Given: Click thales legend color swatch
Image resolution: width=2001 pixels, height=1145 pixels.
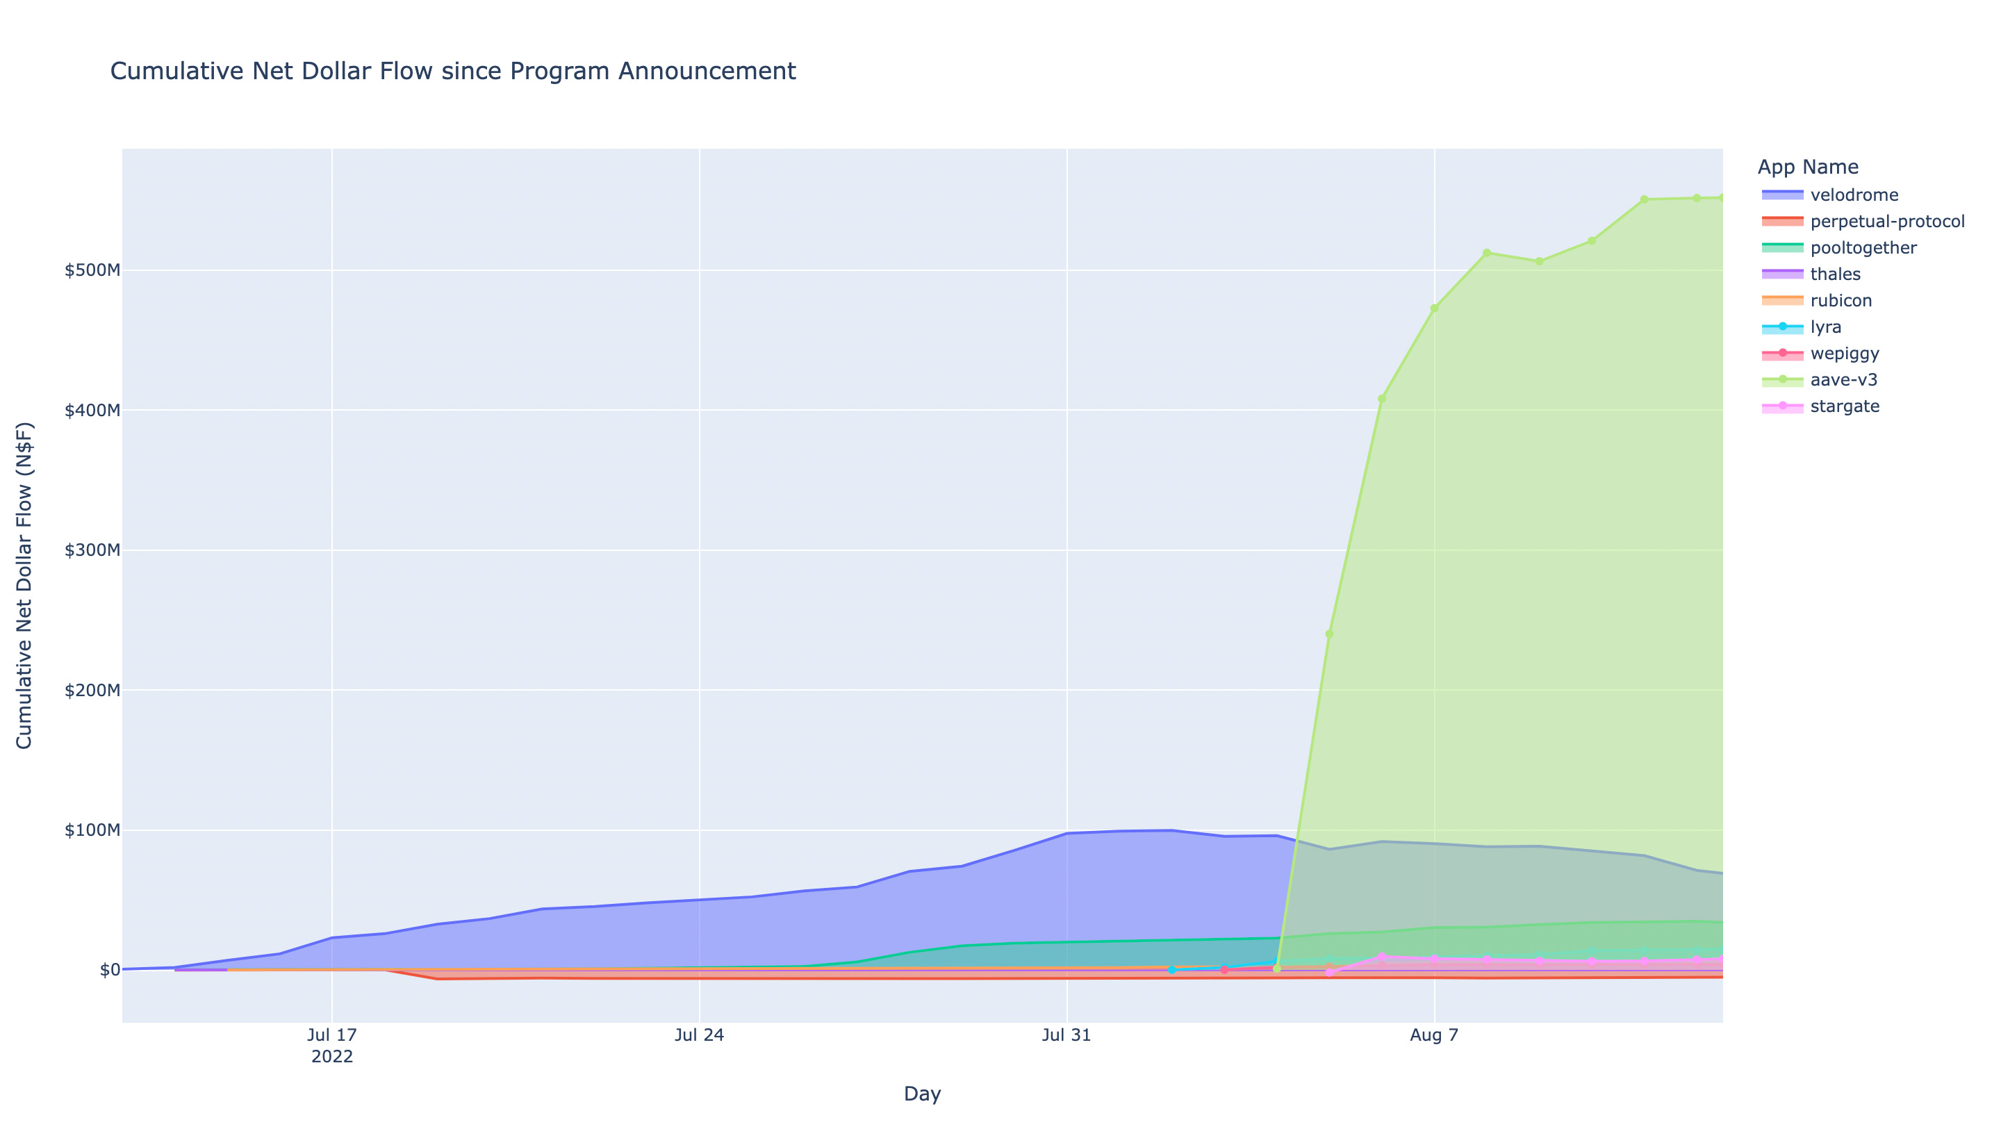Looking at the screenshot, I should [1782, 274].
